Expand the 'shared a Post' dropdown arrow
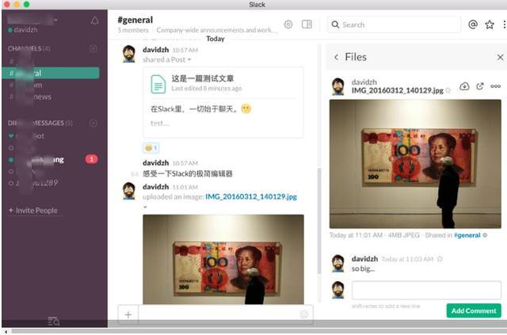The height and width of the screenshot is (335, 507). (189, 60)
